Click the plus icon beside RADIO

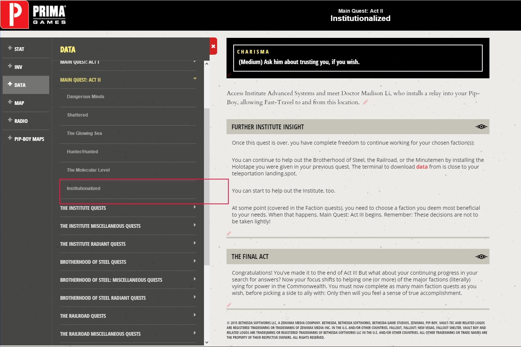click(x=10, y=120)
